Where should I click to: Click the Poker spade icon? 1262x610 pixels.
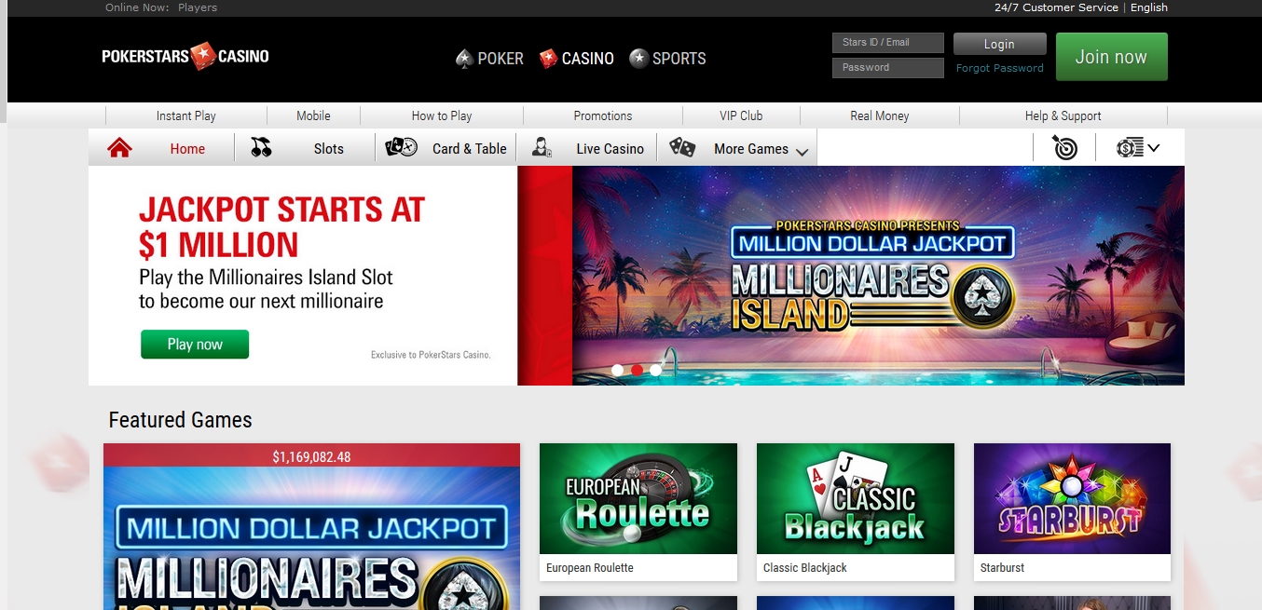[x=464, y=59]
